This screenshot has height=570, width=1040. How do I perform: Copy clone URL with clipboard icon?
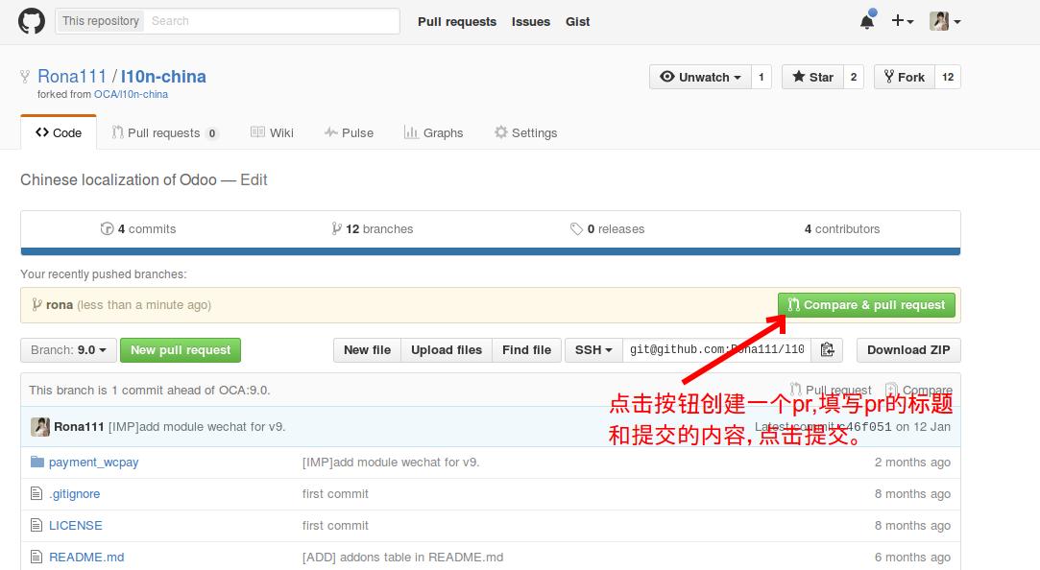coord(828,350)
